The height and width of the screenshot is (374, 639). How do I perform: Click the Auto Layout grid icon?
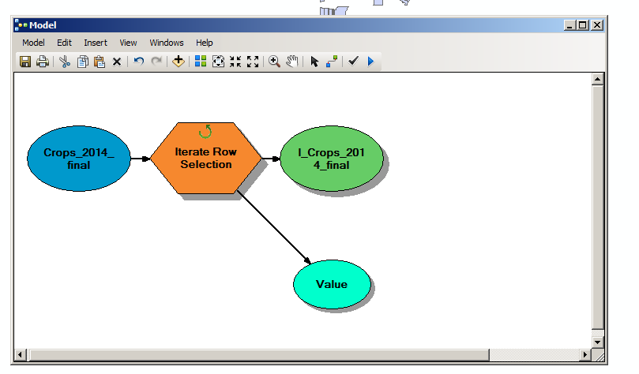pos(201,62)
